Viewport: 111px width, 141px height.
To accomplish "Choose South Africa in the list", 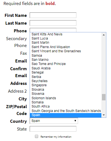I will (66, 106).
